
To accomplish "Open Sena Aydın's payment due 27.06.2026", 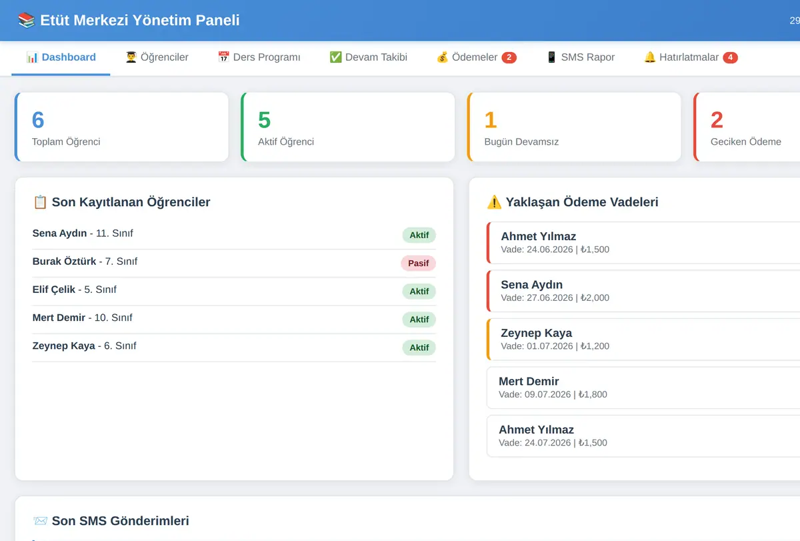I will click(x=643, y=291).
